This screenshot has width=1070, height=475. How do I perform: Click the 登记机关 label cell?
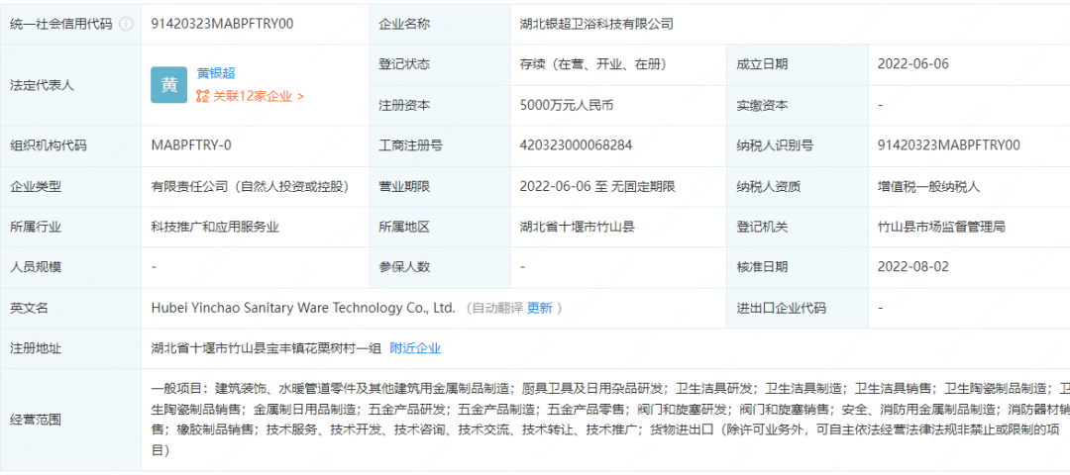(x=798, y=227)
